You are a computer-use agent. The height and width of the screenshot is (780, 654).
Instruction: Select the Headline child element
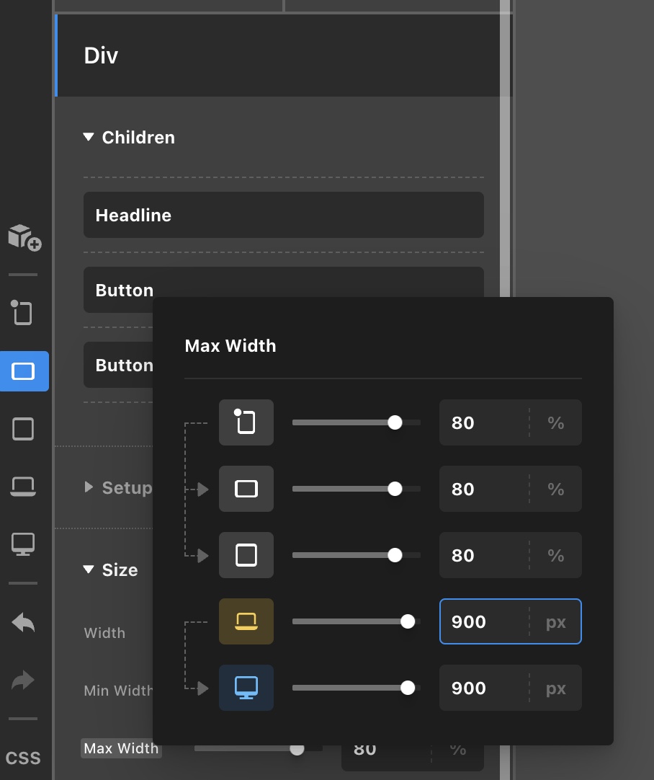[x=283, y=215]
